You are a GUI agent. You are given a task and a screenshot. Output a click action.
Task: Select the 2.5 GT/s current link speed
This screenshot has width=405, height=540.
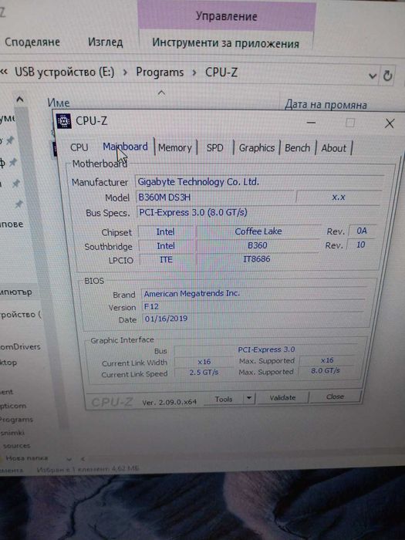click(204, 373)
